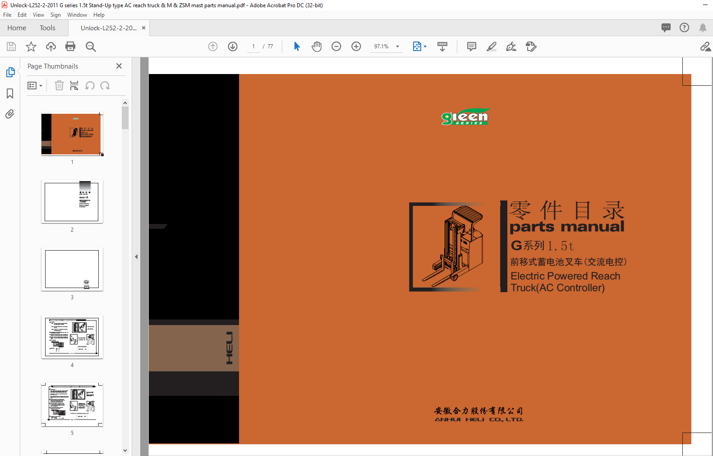Click the forklift illustration on the cover
713x456 pixels.
[452, 247]
